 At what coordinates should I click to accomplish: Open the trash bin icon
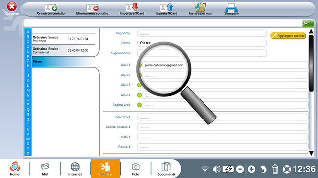(x=275, y=169)
